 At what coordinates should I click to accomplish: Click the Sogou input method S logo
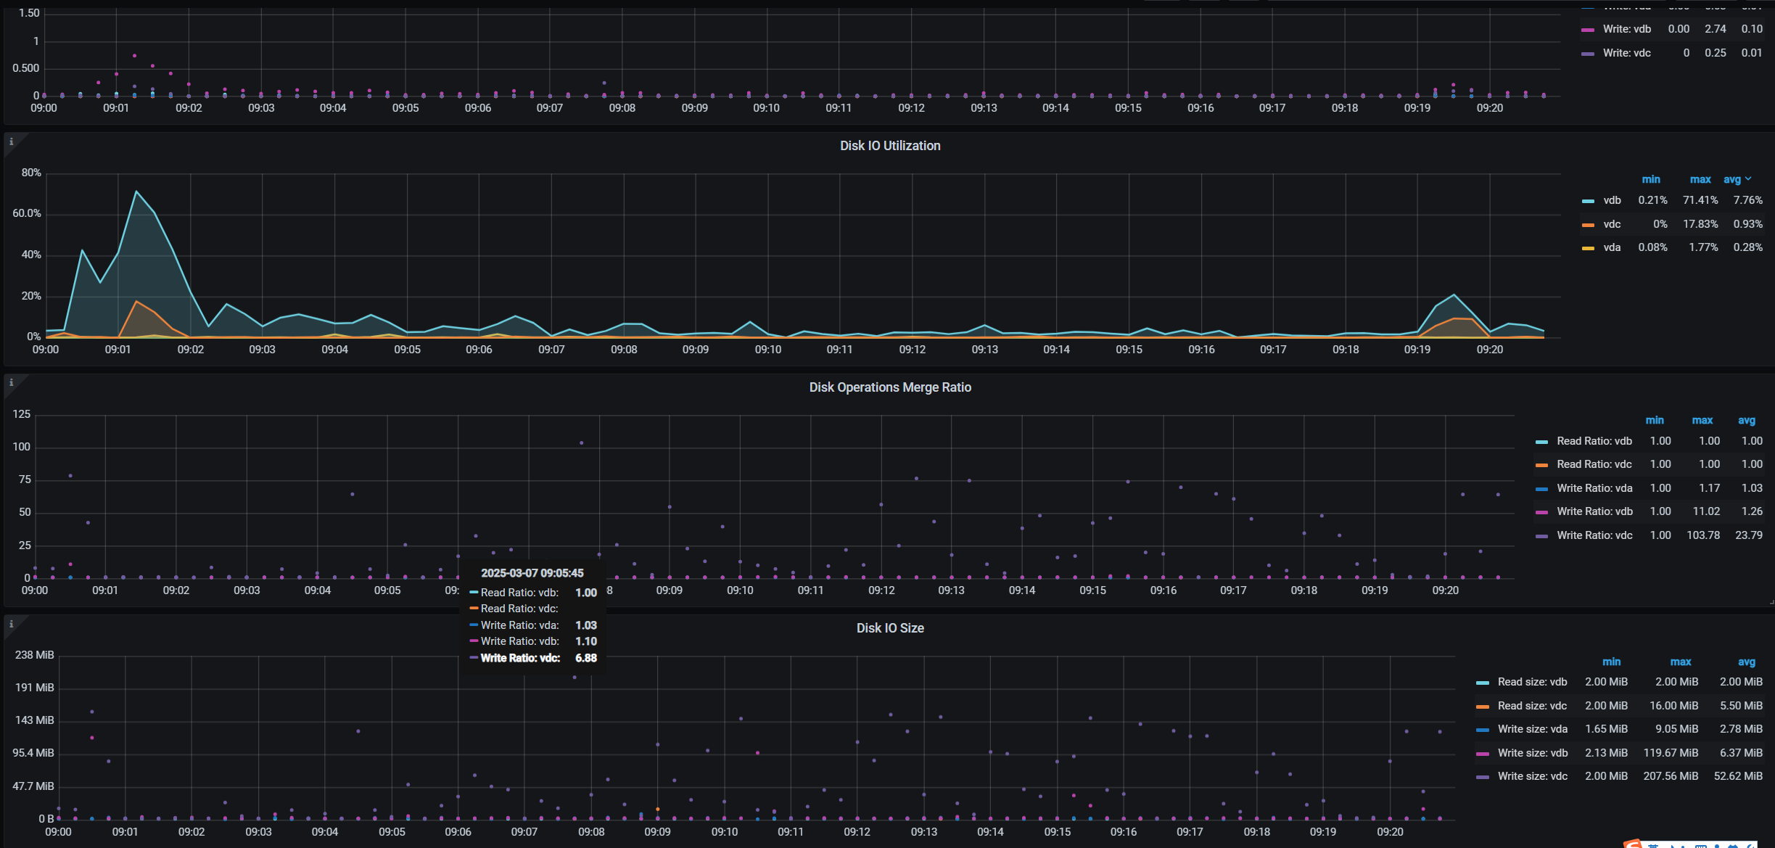pyautogui.click(x=1633, y=844)
